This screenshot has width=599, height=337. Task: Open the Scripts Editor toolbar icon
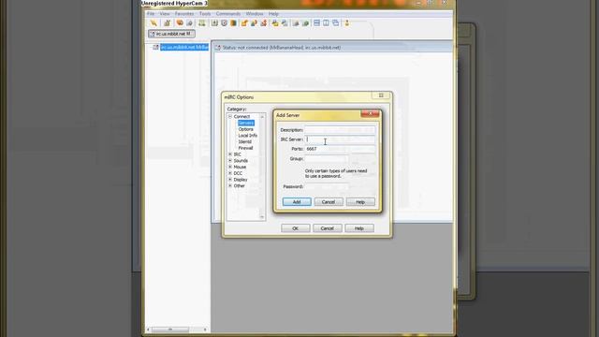(202, 23)
